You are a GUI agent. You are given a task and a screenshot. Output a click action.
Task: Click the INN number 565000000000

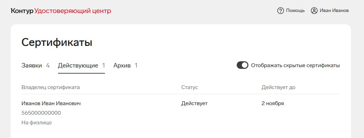click(x=41, y=113)
